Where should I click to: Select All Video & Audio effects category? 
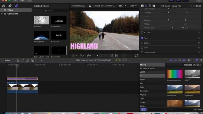pos(147,68)
